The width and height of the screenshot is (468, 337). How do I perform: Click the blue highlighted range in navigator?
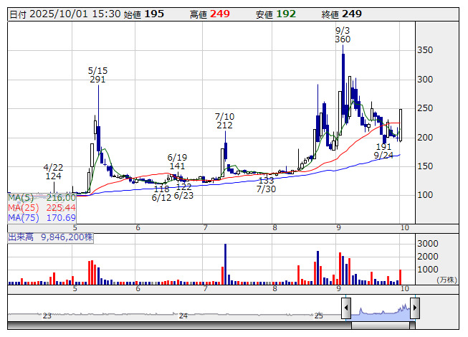pos(380,310)
